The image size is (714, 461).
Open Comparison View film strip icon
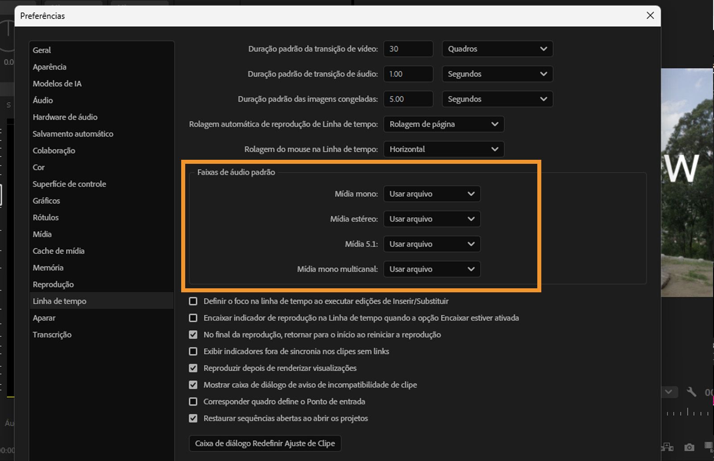point(709,446)
